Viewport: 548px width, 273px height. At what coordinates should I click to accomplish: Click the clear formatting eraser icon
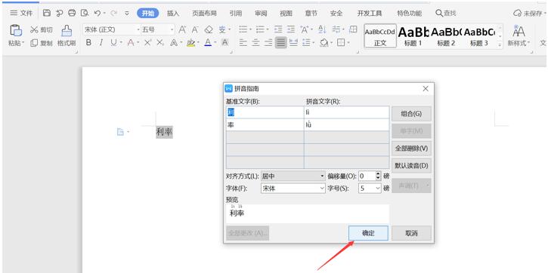(x=209, y=29)
